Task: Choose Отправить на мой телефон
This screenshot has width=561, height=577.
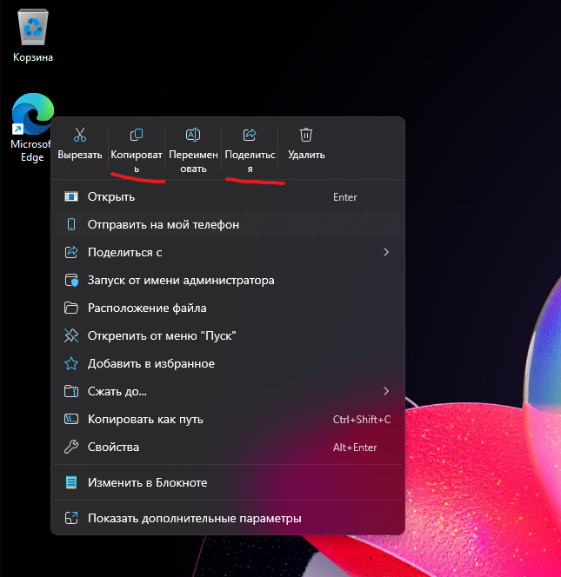Action: tap(228, 224)
